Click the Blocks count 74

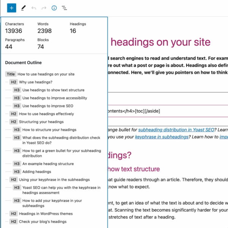(x=41, y=47)
